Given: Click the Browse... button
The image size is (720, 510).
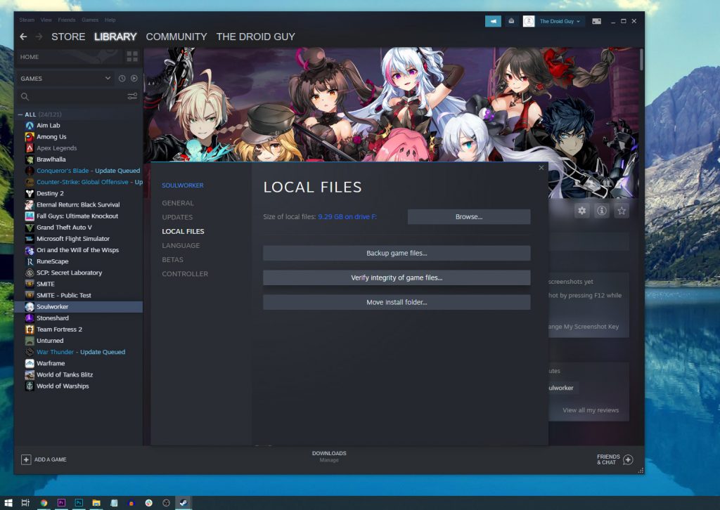Looking at the screenshot, I should point(469,217).
